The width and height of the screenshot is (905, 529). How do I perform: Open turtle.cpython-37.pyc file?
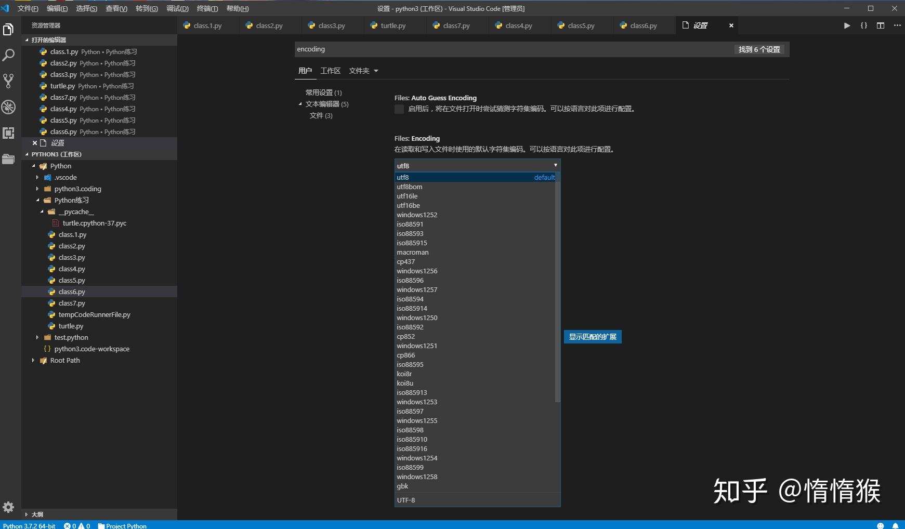tap(95, 223)
